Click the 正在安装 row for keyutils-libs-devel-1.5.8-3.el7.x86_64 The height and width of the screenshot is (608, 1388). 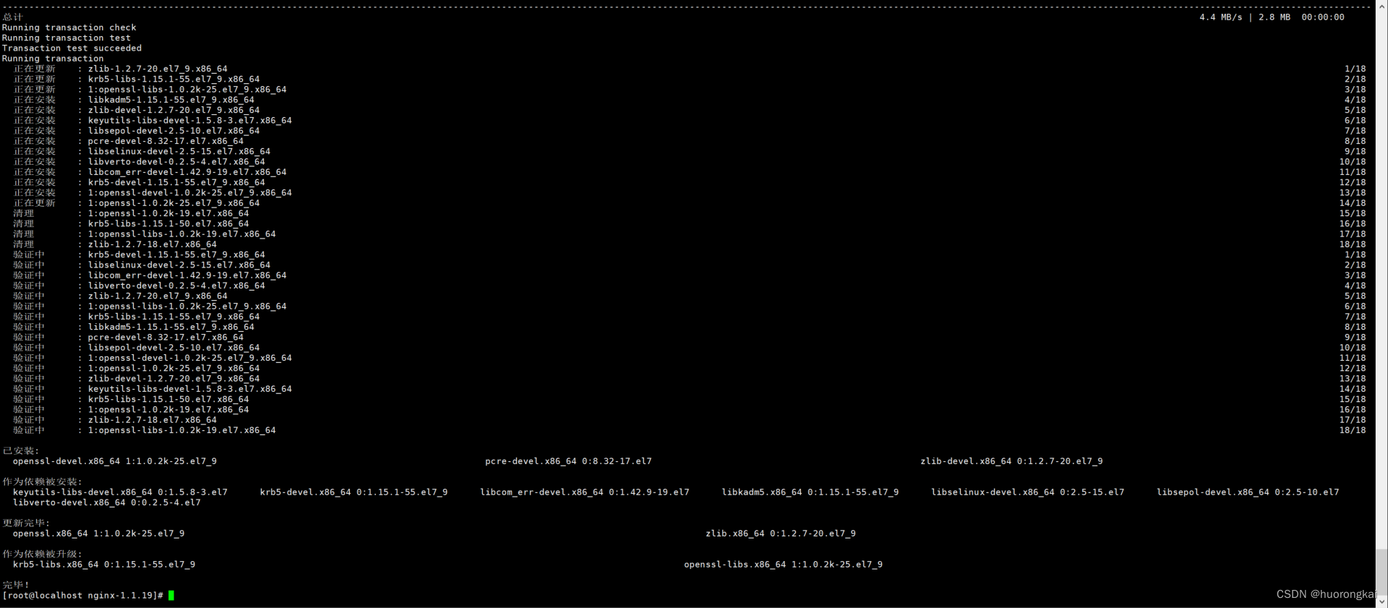coord(689,121)
